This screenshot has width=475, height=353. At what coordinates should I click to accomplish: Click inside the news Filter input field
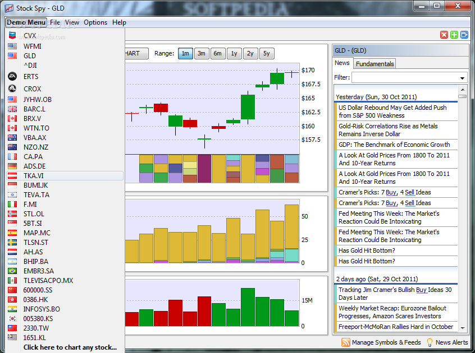[x=405, y=78]
